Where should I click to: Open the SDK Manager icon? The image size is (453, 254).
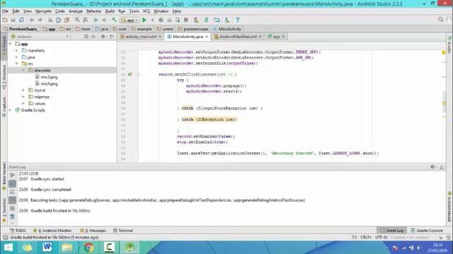227,20
